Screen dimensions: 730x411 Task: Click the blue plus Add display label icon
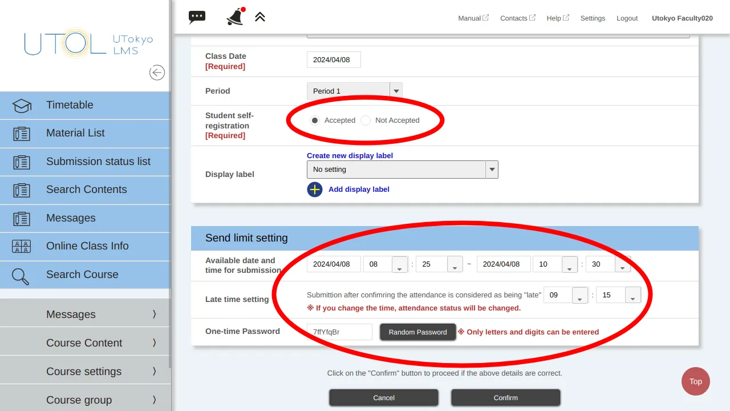click(x=315, y=190)
